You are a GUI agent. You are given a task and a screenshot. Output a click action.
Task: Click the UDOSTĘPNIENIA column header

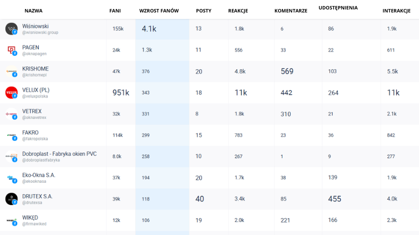pos(338,8)
